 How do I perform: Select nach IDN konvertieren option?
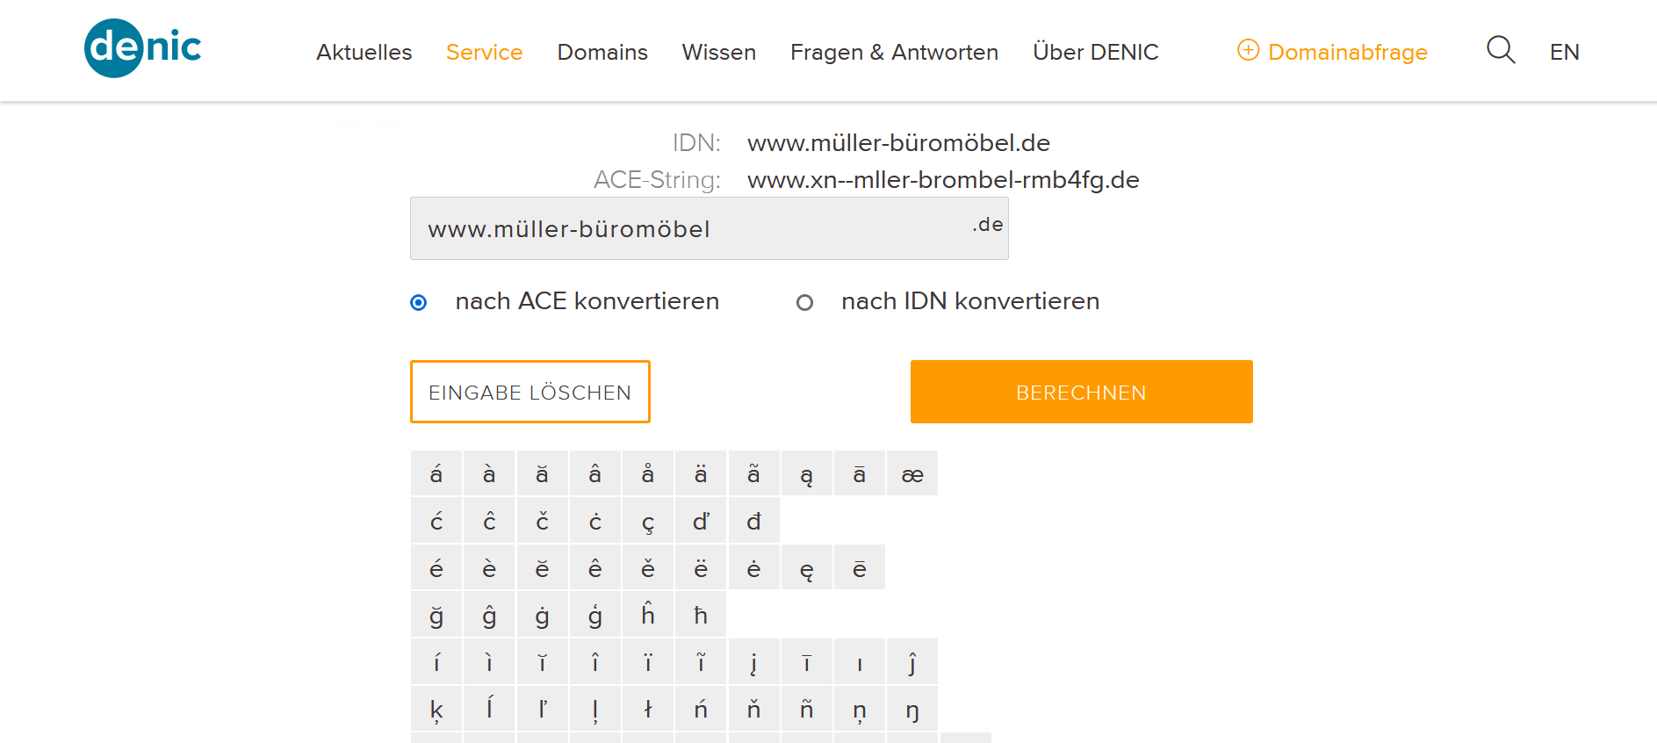(x=804, y=303)
